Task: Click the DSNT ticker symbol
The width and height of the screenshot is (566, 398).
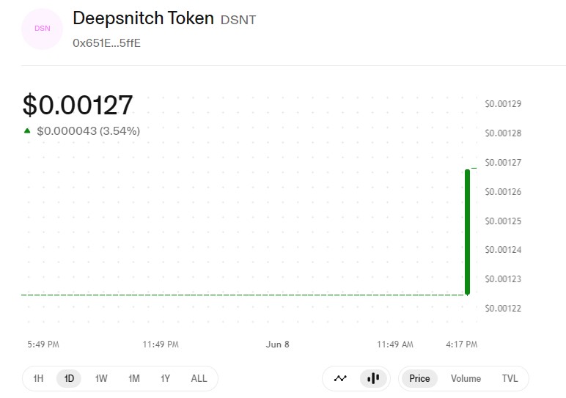Action: [x=238, y=20]
